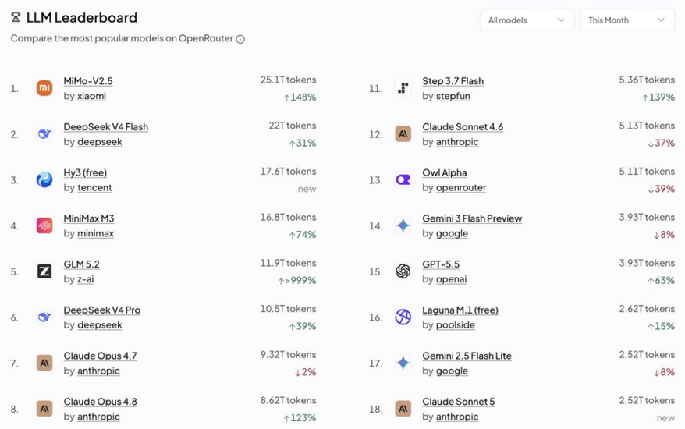This screenshot has height=429, width=685.
Task: Visit the deepseek link under DeepSeek V4 Flash
Action: pyautogui.click(x=100, y=142)
